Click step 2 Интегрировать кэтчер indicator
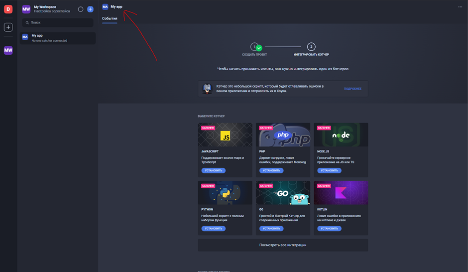This screenshot has height=272, width=468. 311,49
